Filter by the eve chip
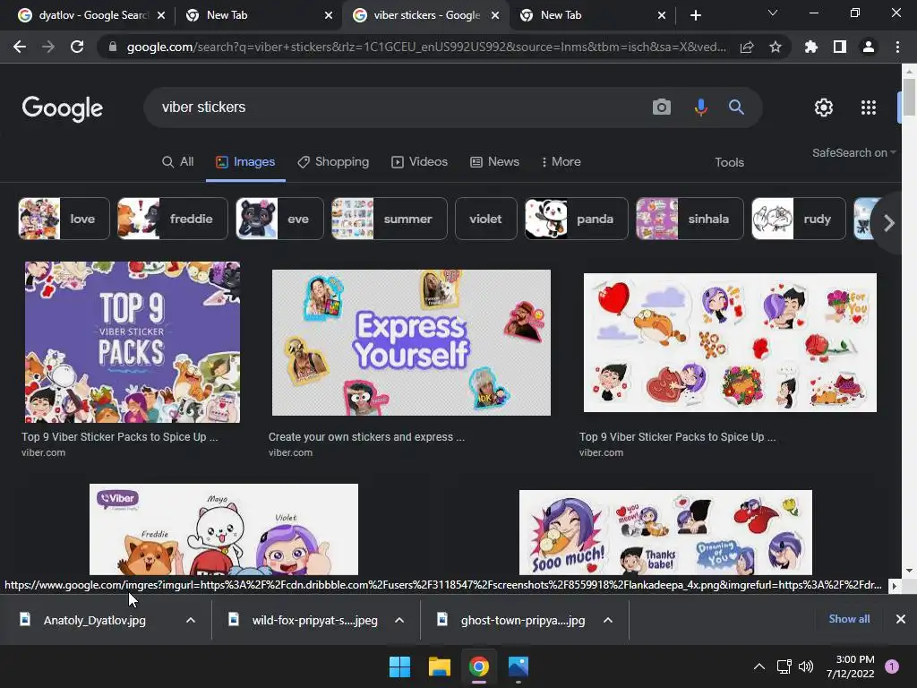Screen dimensions: 917x688 (x=279, y=219)
